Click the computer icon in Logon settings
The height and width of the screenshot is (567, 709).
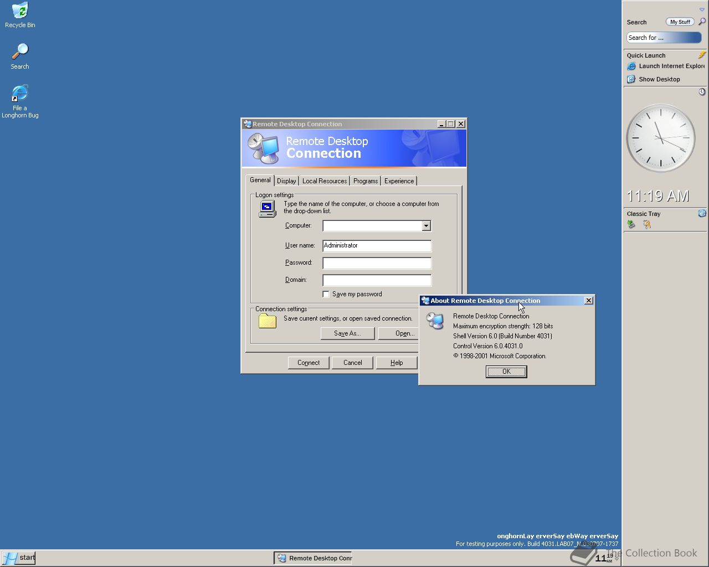[x=267, y=209]
